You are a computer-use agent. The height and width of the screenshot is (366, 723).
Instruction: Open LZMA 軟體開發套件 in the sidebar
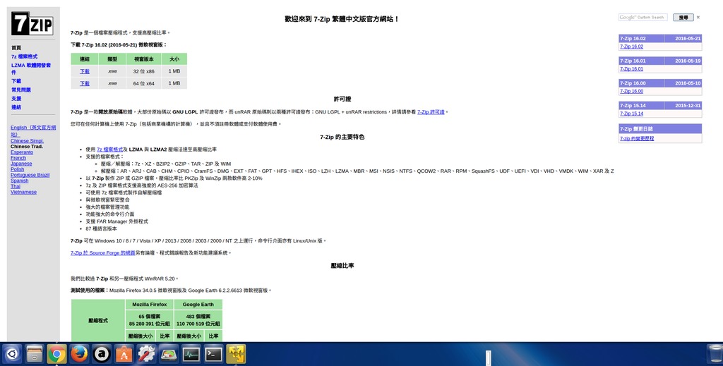pyautogui.click(x=31, y=68)
